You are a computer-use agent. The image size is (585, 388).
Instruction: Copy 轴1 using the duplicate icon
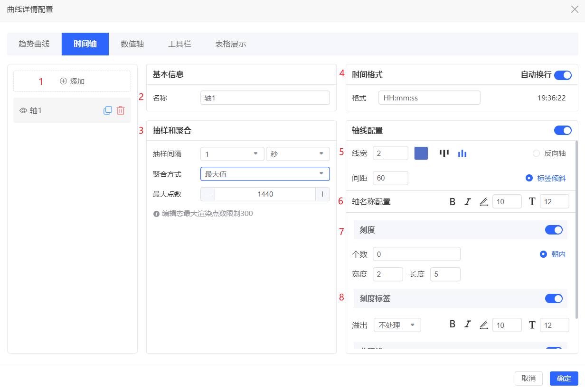coord(108,110)
